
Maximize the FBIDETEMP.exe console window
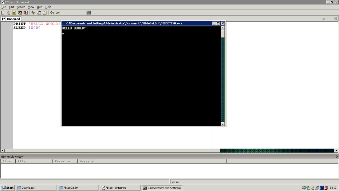tap(218, 23)
